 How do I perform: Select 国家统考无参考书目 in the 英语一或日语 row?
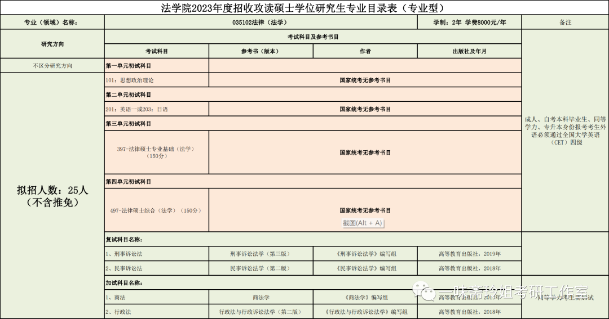tap(365, 109)
